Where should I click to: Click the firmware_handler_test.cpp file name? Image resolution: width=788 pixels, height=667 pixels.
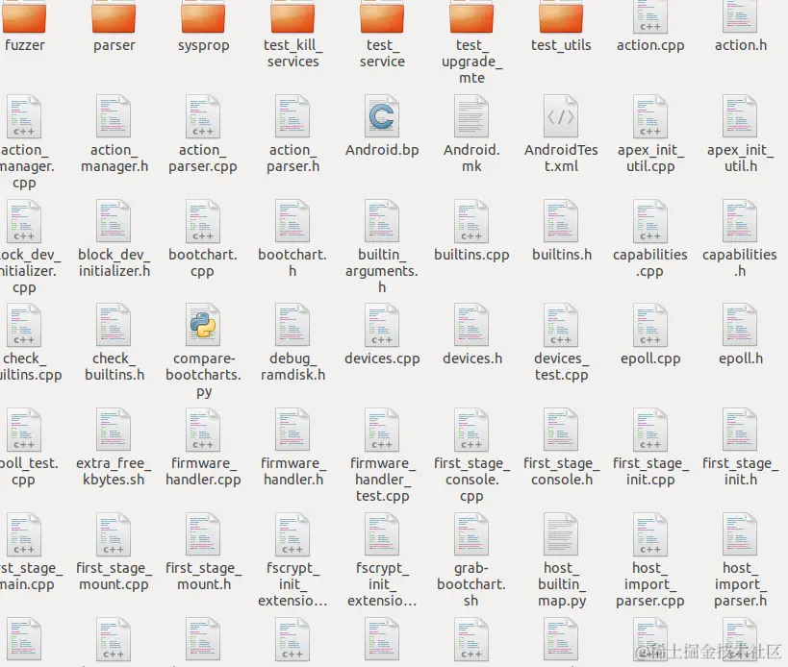point(382,480)
